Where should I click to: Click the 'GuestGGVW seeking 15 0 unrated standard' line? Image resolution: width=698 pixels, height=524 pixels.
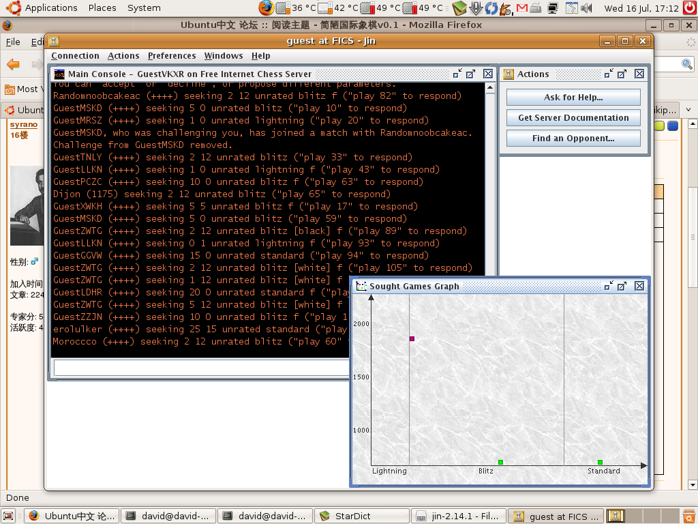click(x=241, y=256)
